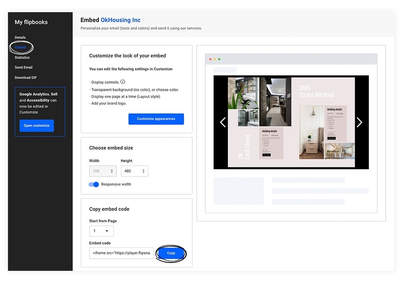Copy the embed code
This screenshot has width=402, height=283.
pos(171,253)
